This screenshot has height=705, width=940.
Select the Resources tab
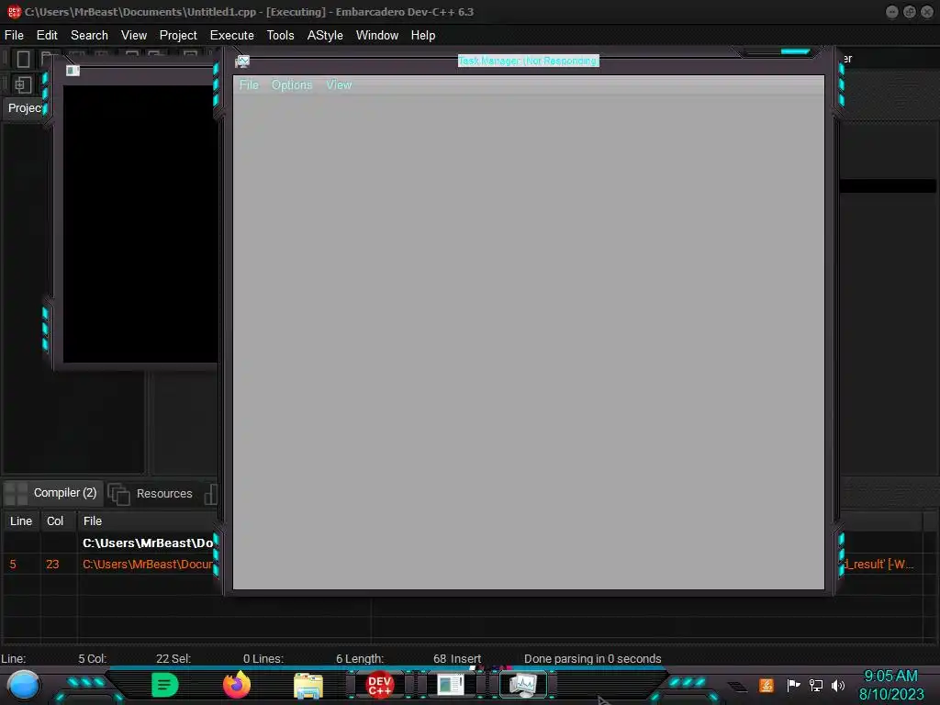click(164, 493)
